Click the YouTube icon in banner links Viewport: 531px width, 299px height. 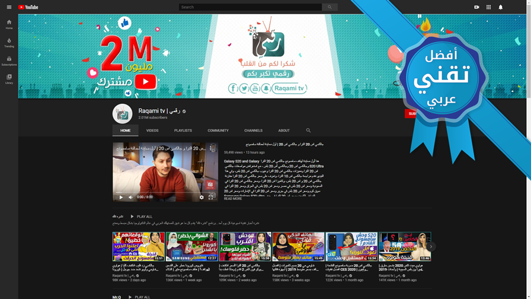tap(255, 88)
